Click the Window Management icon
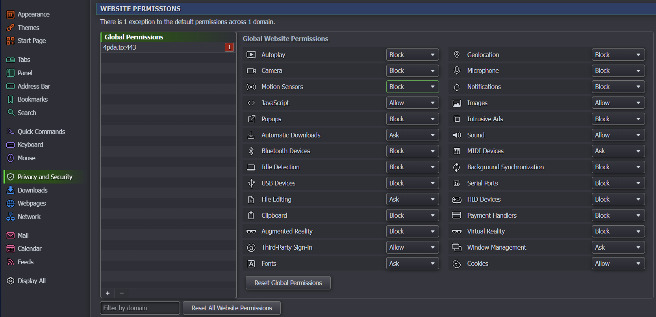 click(x=457, y=247)
